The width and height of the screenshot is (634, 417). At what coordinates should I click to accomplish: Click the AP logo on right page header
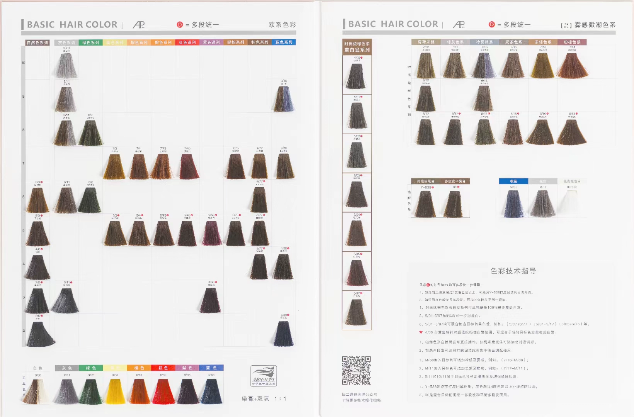(459, 25)
